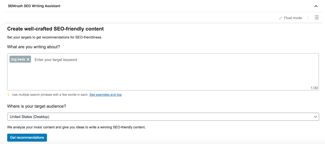Open the United States (Desktop) audience dropdown
Screen dimensions: 325x144
[x=159, y=117]
